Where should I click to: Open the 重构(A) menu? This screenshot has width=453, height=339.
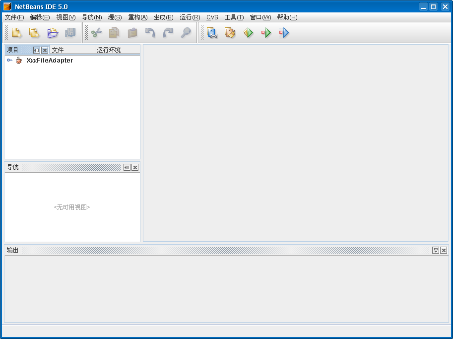tap(138, 17)
